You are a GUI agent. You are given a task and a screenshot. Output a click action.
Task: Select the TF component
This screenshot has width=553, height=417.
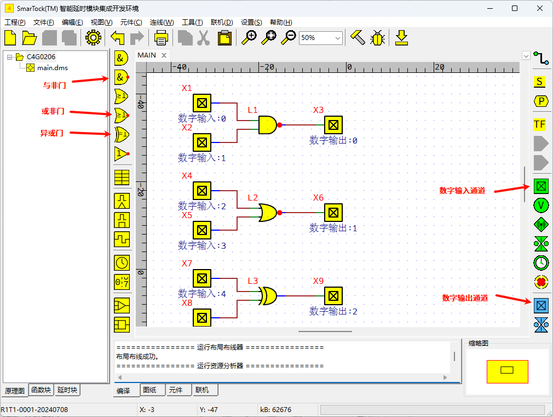(x=539, y=124)
